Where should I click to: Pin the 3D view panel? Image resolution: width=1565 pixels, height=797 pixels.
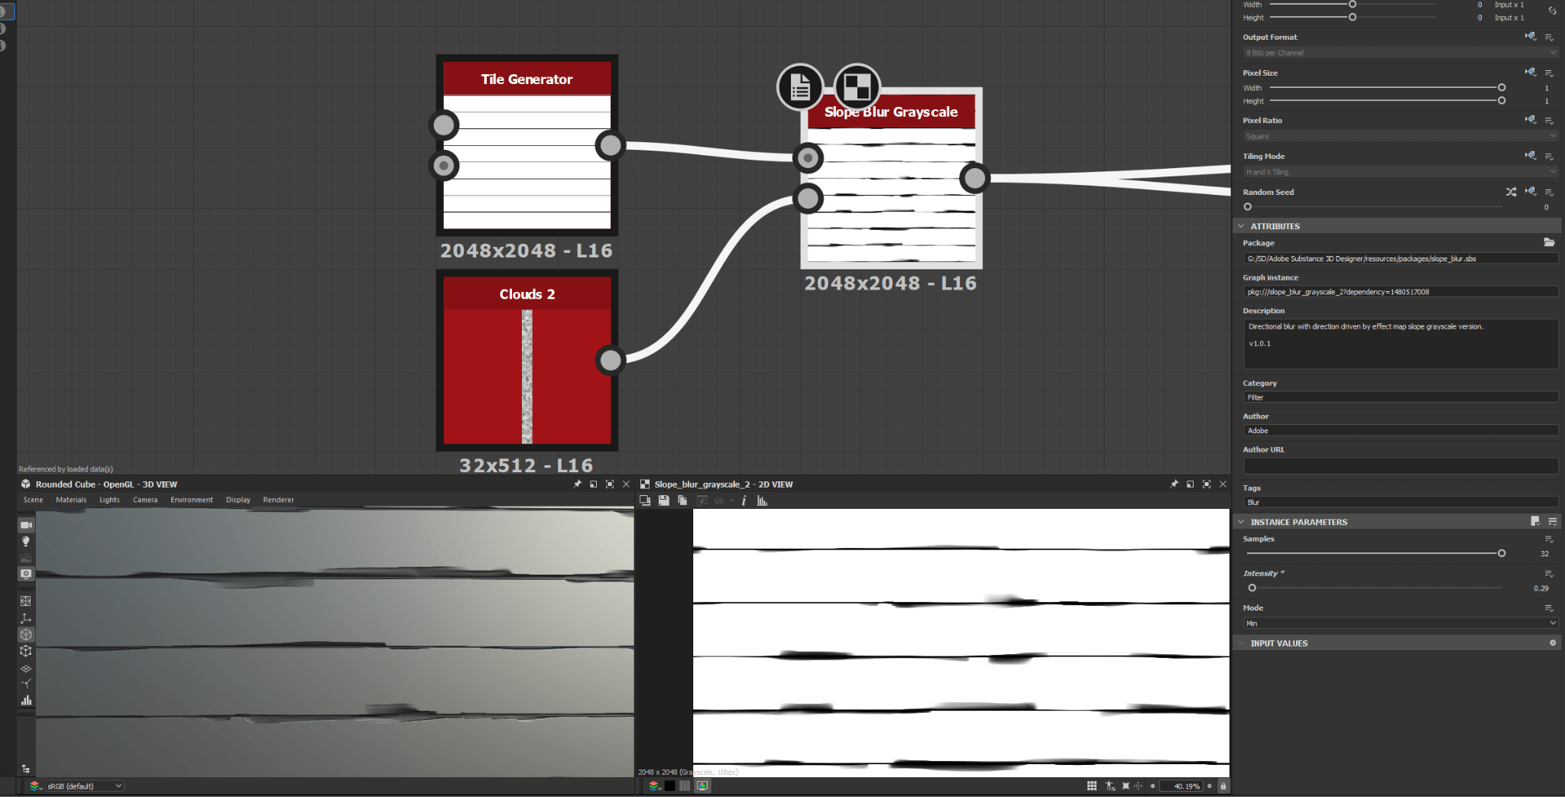point(577,484)
